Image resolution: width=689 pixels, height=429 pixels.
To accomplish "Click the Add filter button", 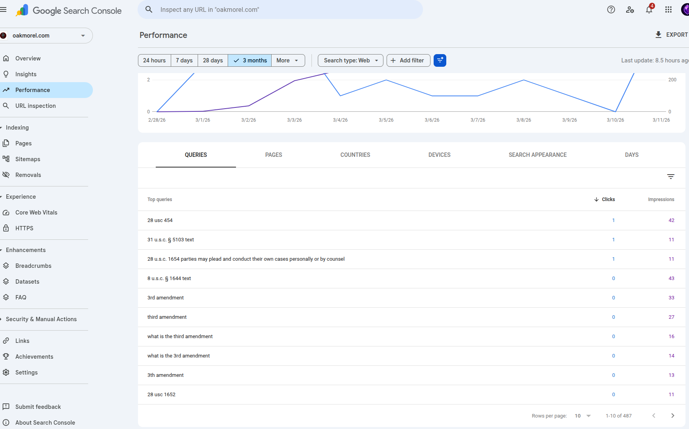I will point(408,60).
